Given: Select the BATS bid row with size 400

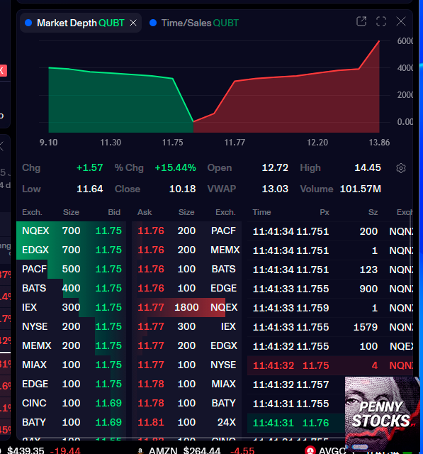Looking at the screenshot, I should coord(72,288).
